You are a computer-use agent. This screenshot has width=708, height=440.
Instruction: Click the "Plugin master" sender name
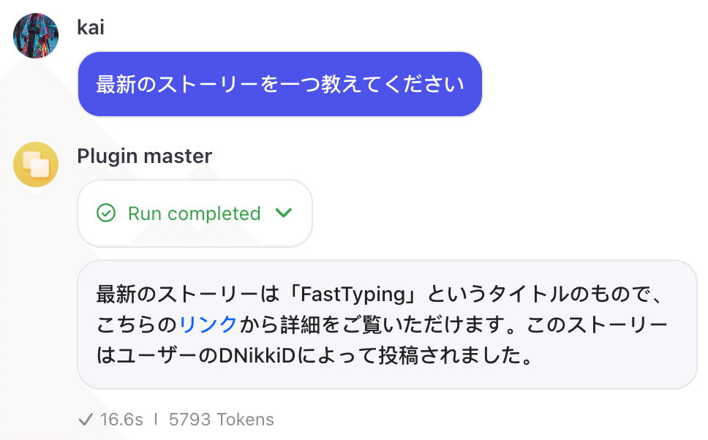(144, 156)
